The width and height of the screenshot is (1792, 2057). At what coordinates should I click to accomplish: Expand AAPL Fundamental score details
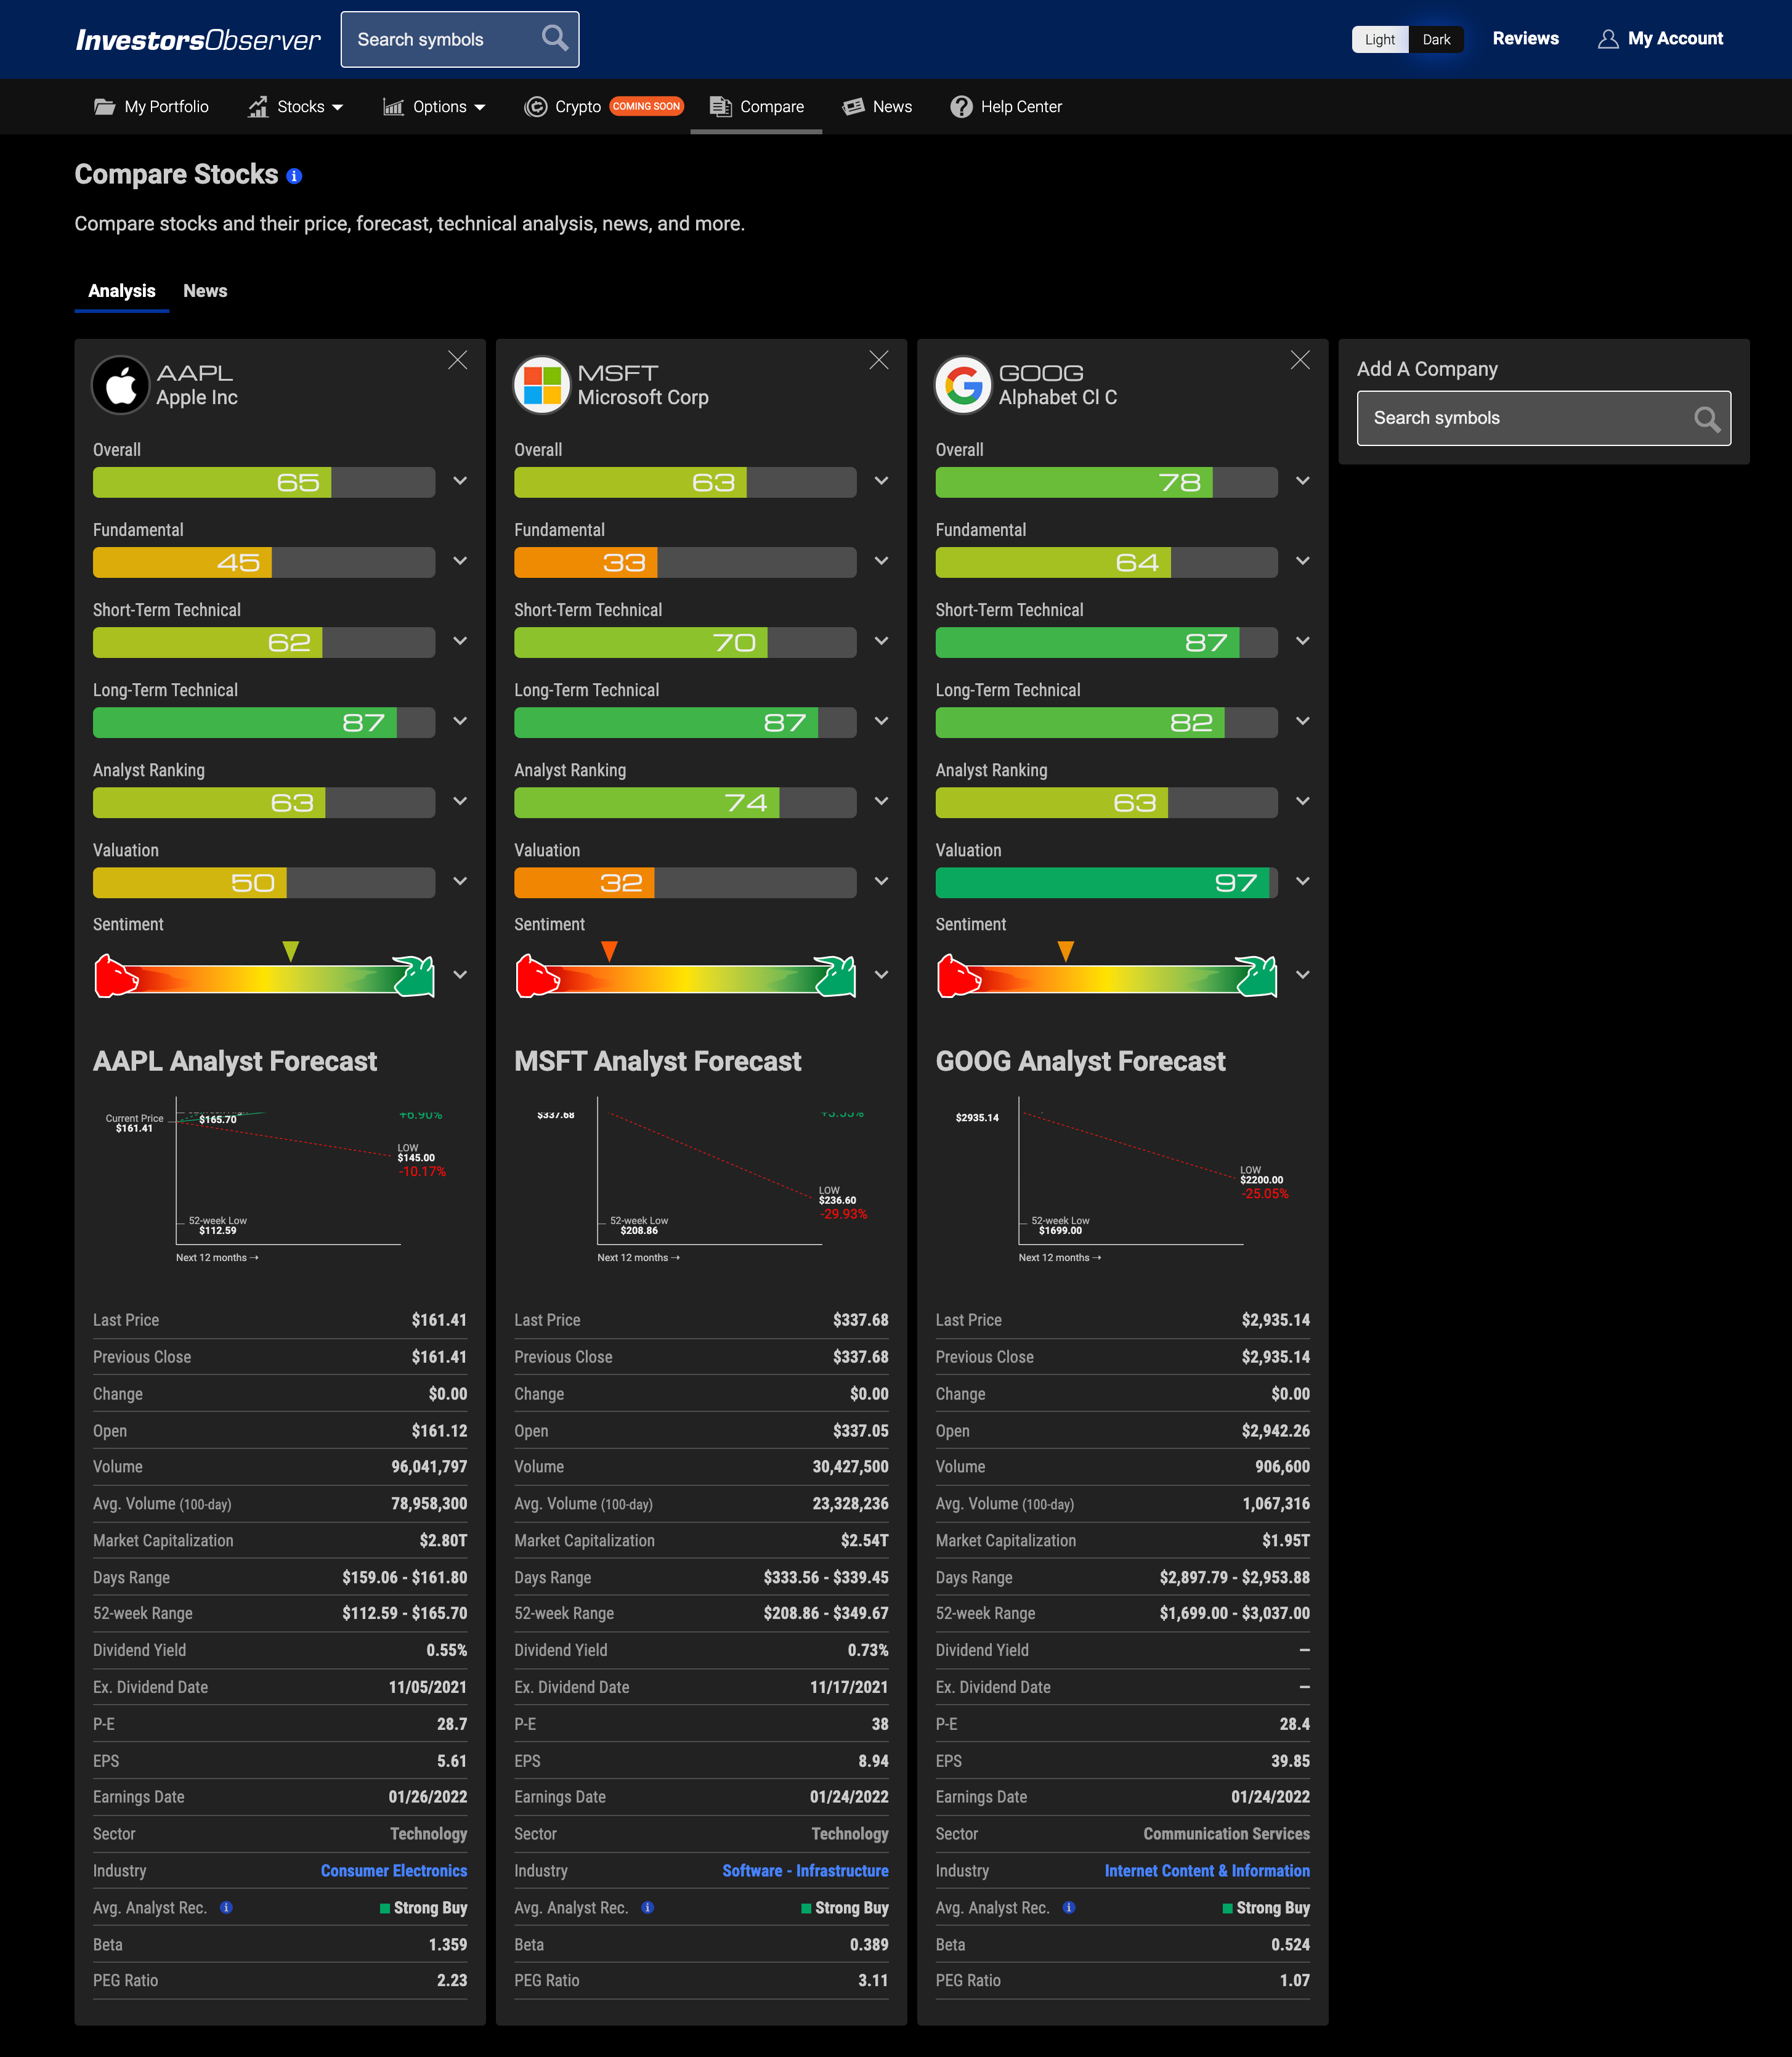click(x=460, y=561)
